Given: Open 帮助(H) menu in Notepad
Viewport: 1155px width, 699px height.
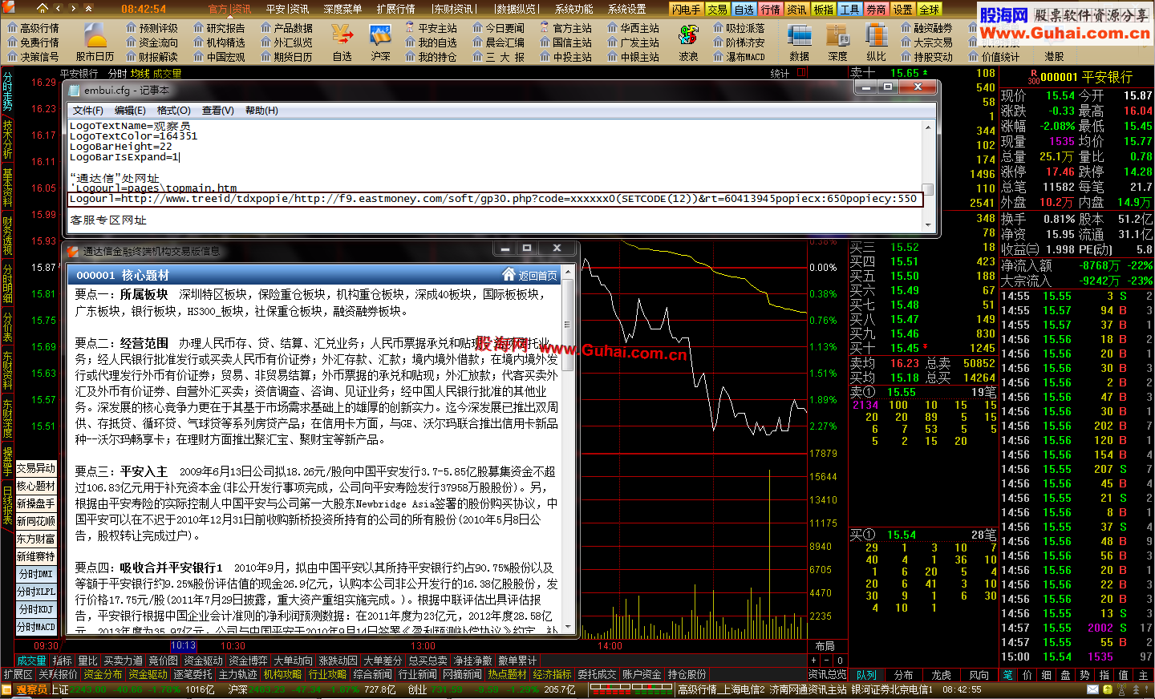Looking at the screenshot, I should coord(261,111).
